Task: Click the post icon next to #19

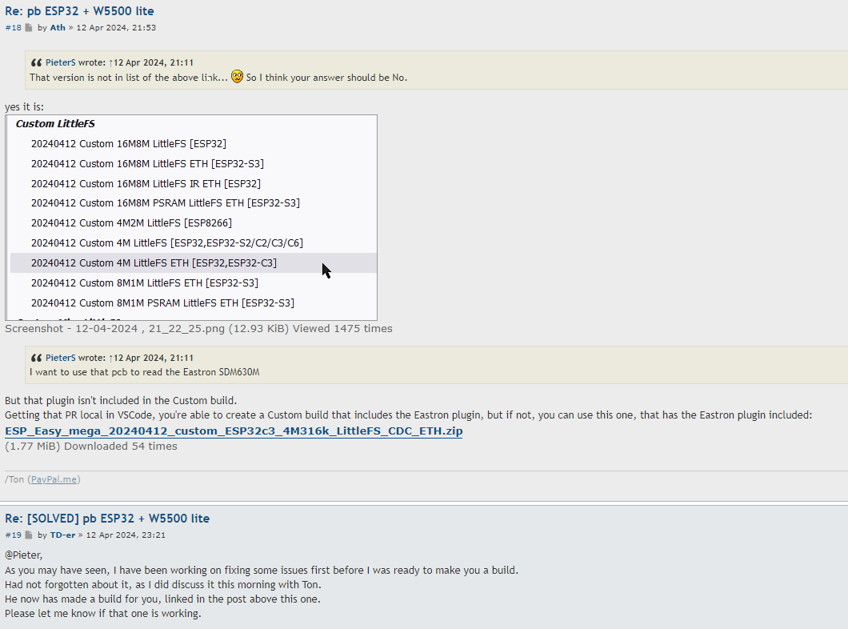Action: pyautogui.click(x=29, y=535)
